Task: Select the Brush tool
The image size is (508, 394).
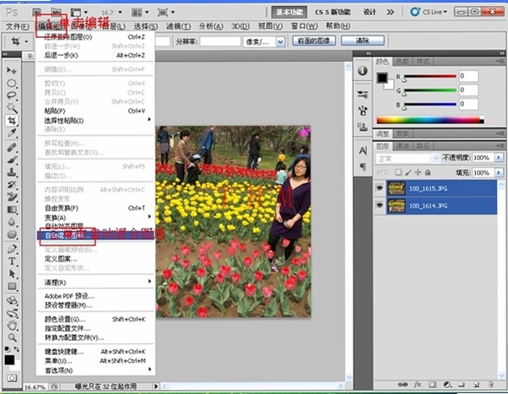Action: click(x=12, y=159)
